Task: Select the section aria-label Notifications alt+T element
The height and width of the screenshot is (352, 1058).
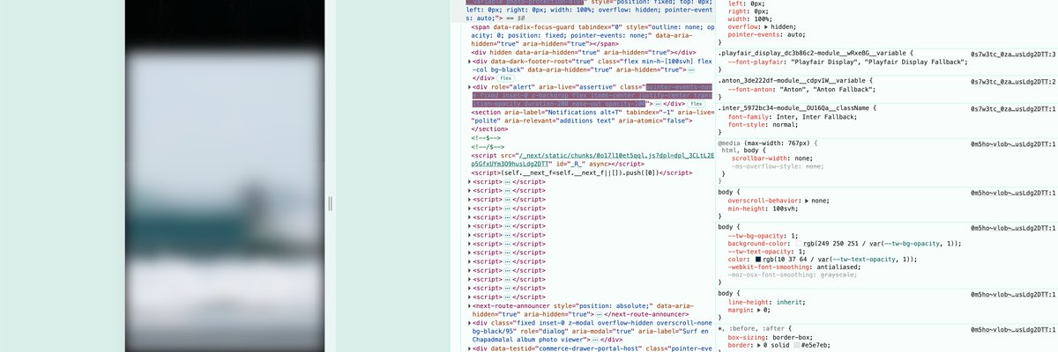Action: (592, 118)
